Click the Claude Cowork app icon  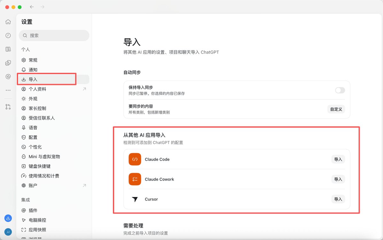pos(135,179)
